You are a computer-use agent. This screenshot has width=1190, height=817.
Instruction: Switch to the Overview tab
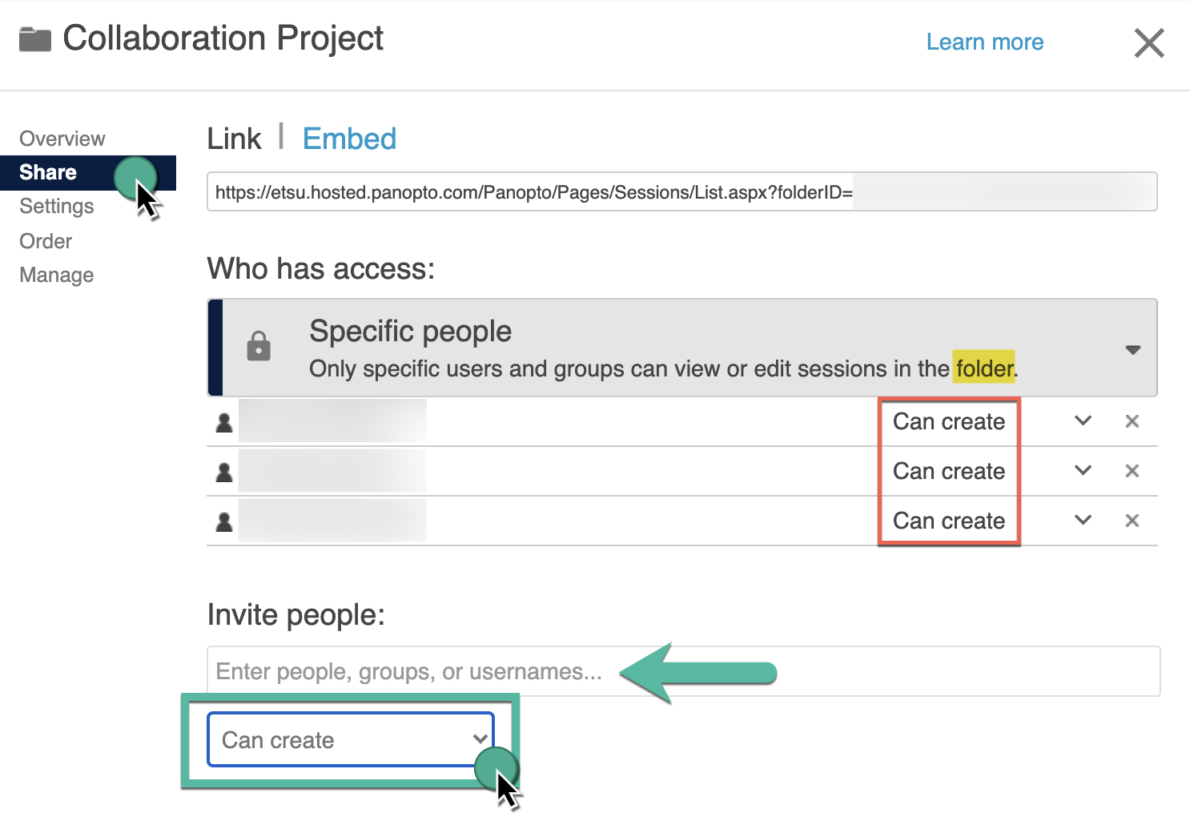(x=62, y=139)
